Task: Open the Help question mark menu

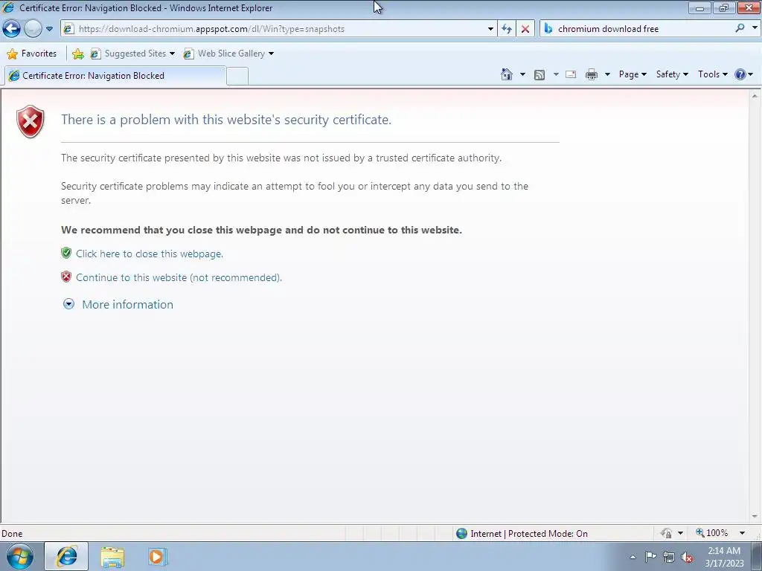Action: (x=744, y=74)
